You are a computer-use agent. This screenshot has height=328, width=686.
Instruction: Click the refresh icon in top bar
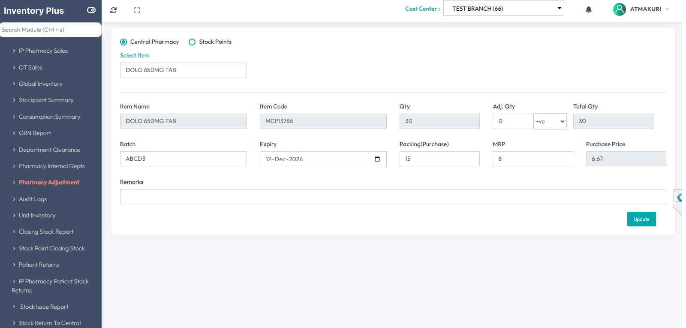[x=113, y=10]
